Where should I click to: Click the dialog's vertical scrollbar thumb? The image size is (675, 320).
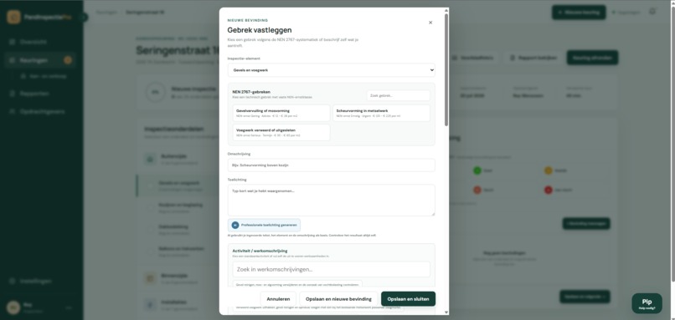click(446, 69)
